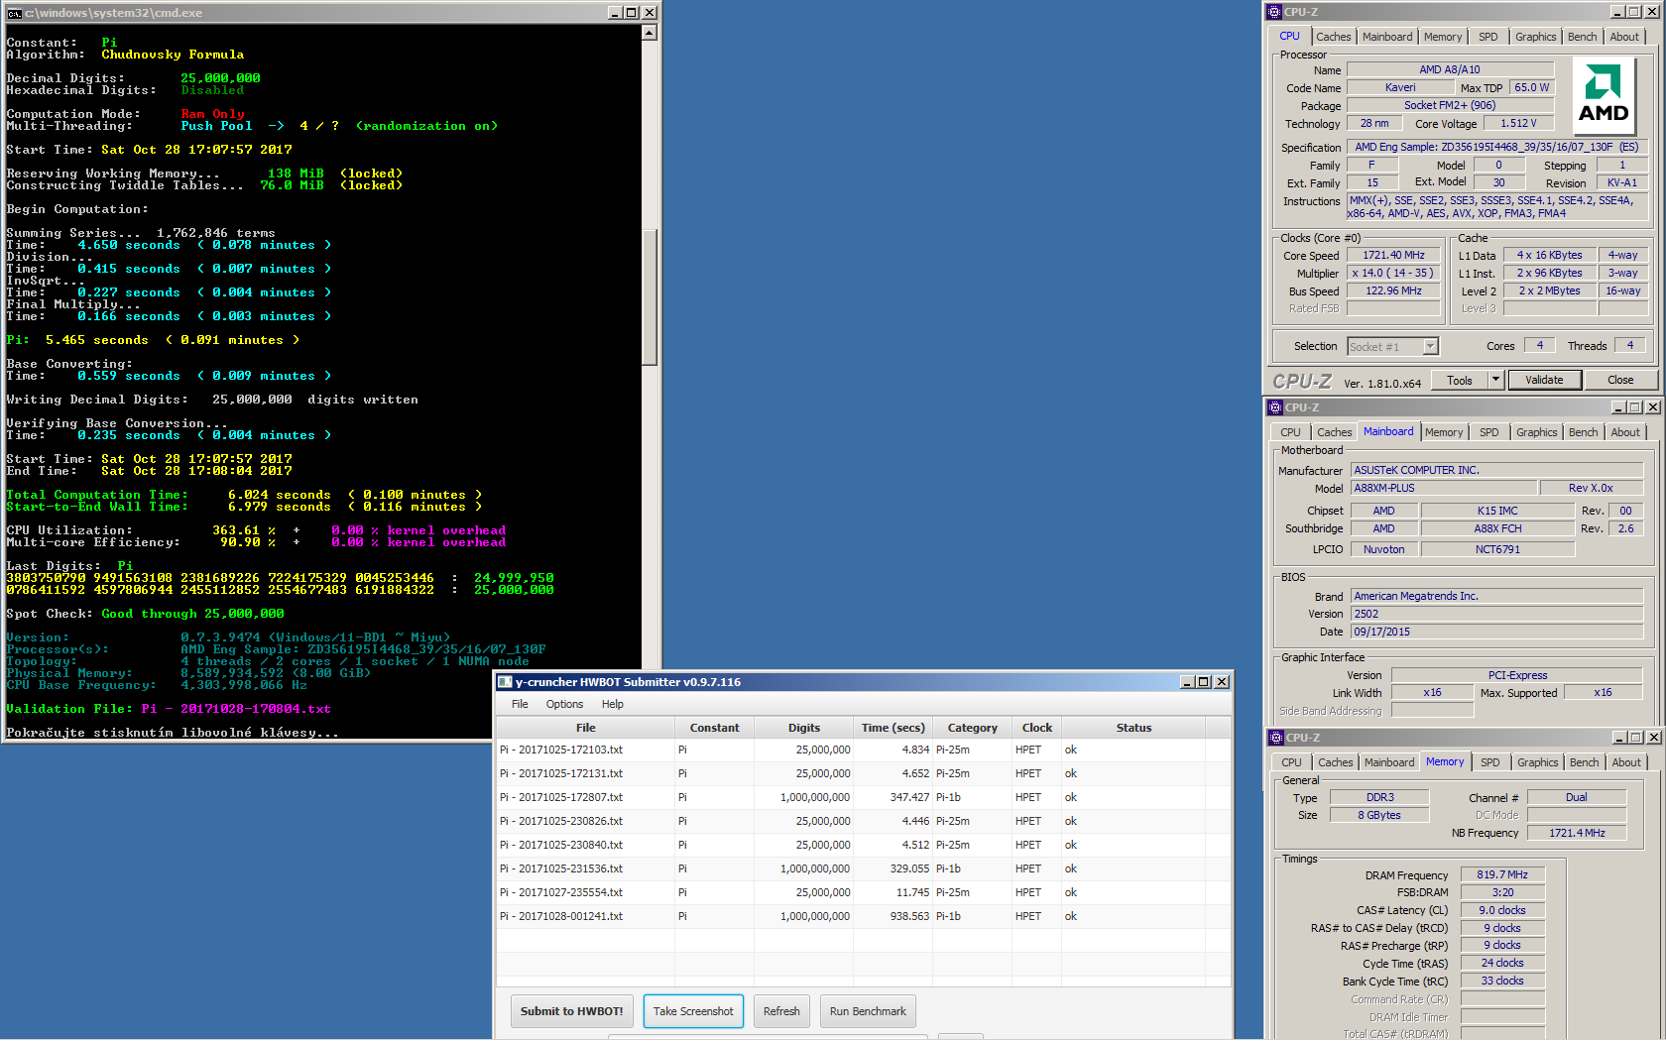Click the top CPU-Z window title icon
The height and width of the screenshot is (1041, 1666).
(1275, 12)
